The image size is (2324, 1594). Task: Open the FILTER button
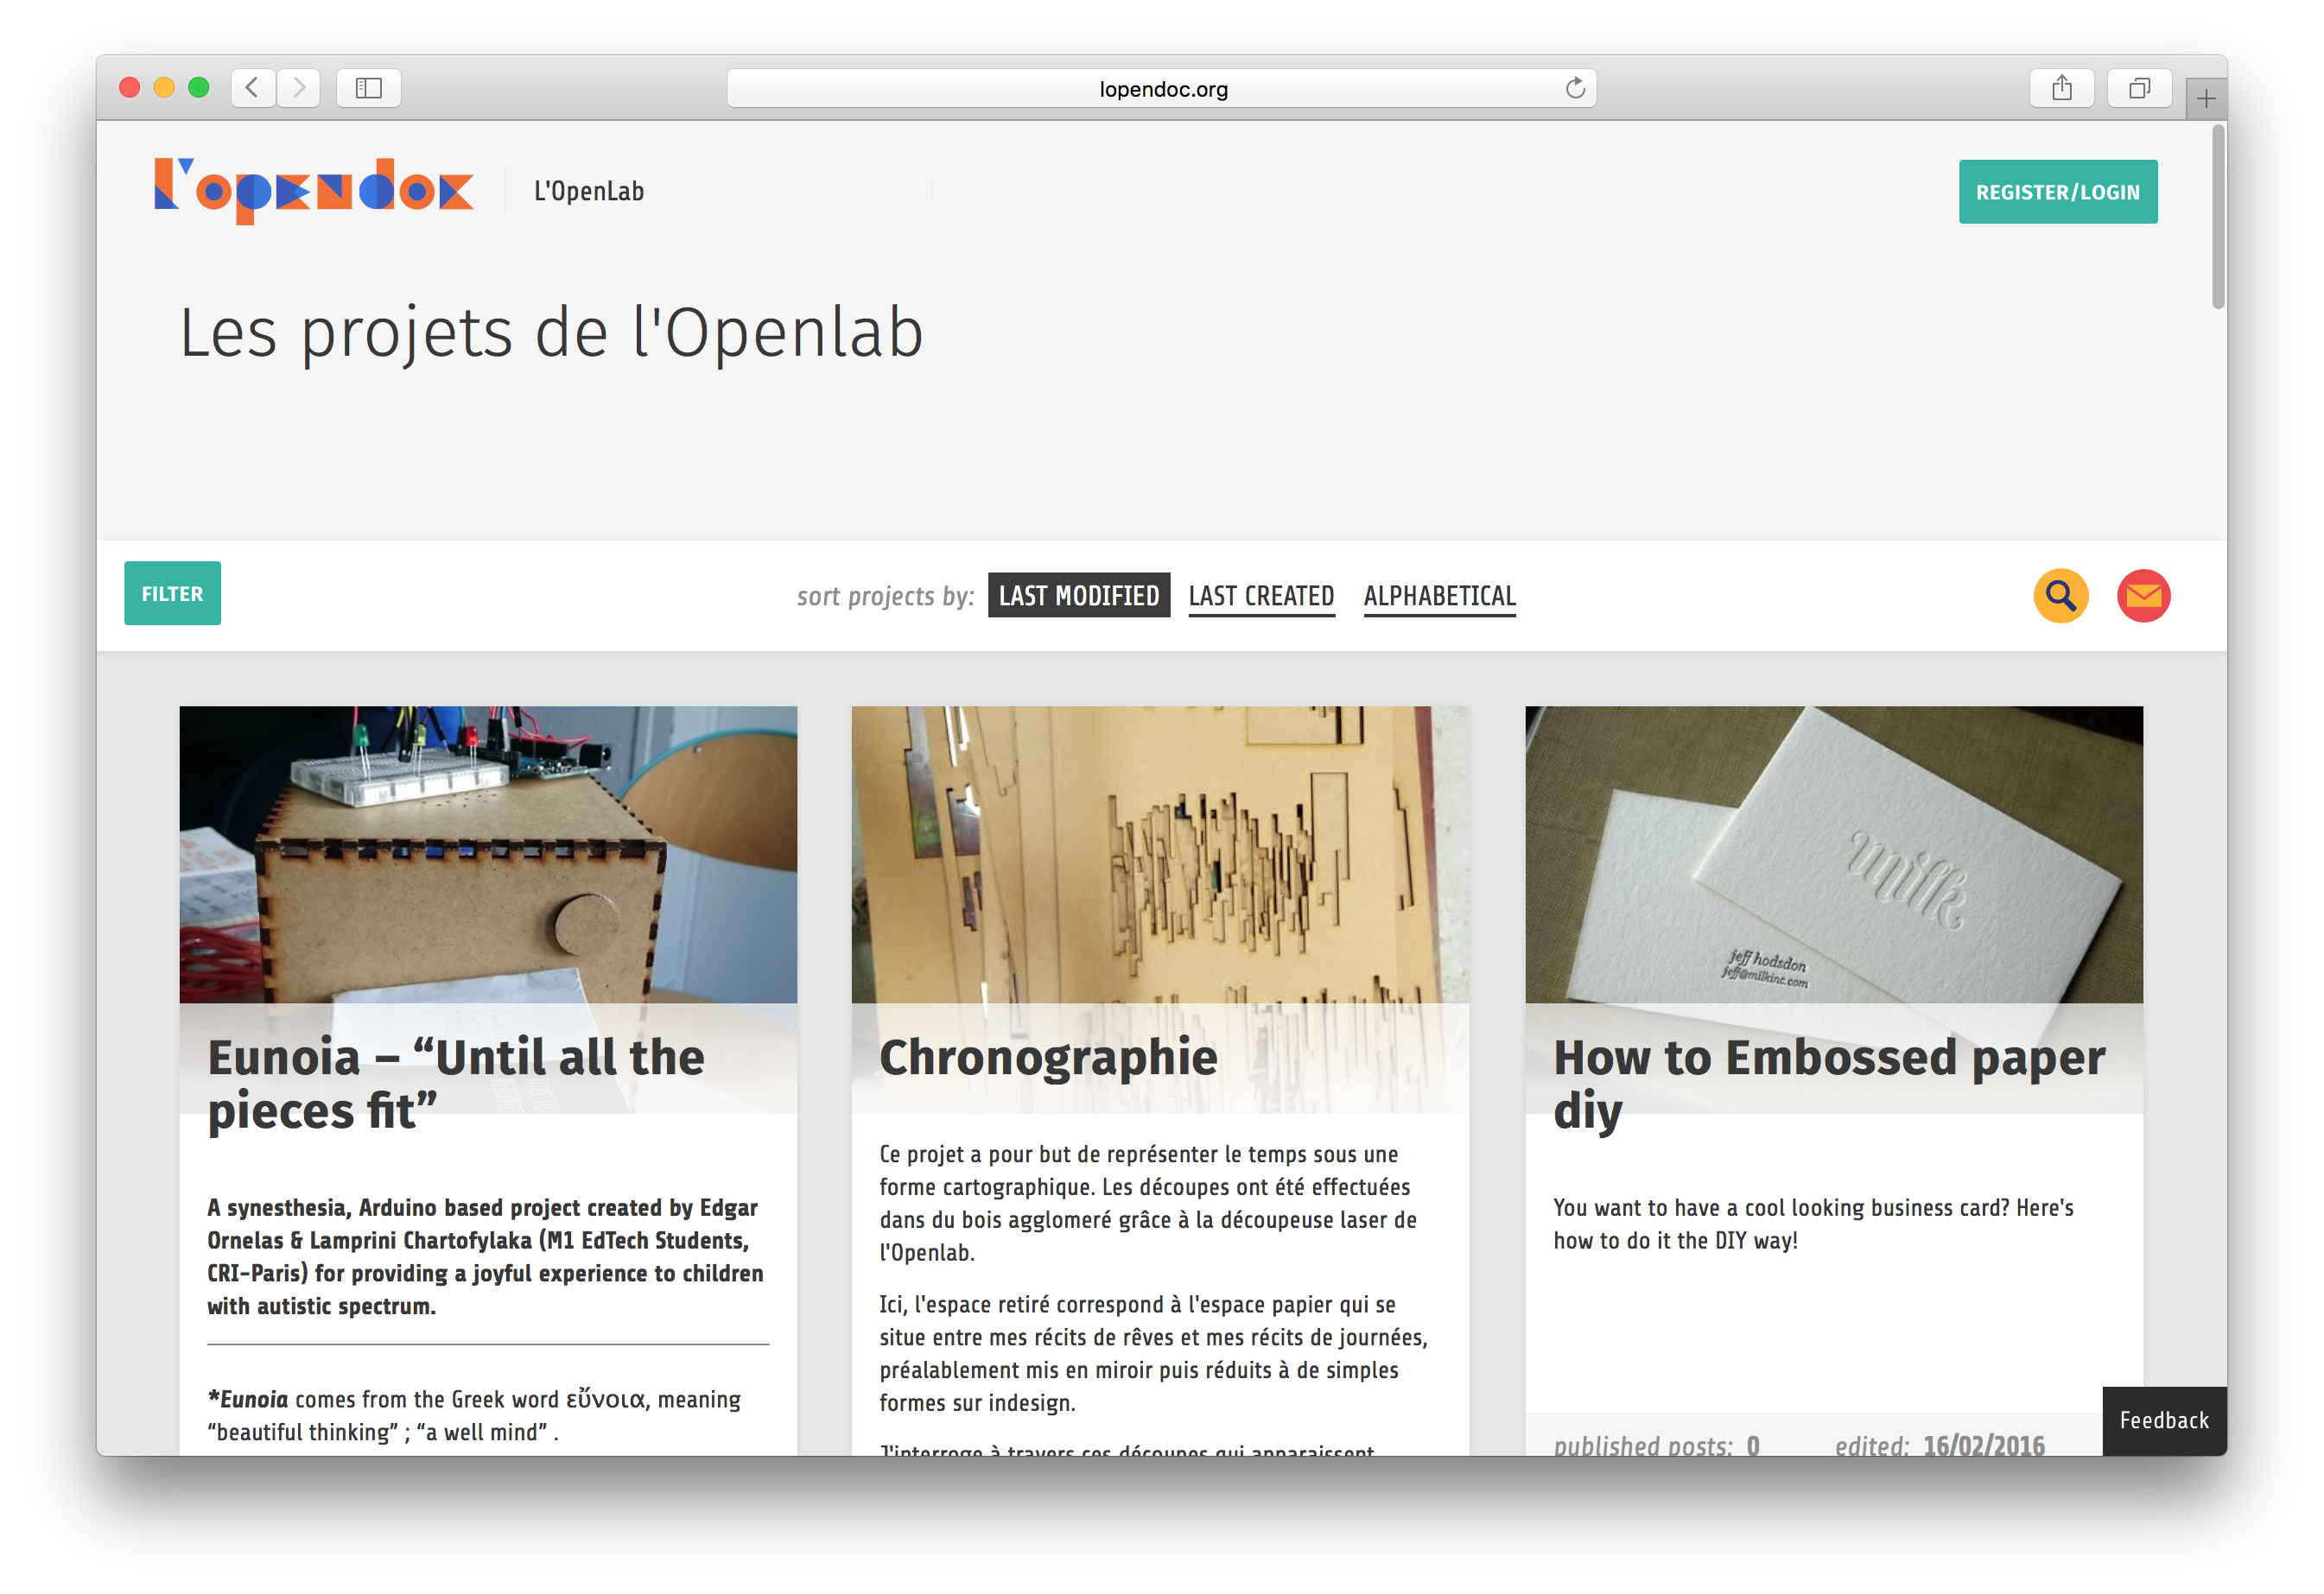tap(172, 593)
